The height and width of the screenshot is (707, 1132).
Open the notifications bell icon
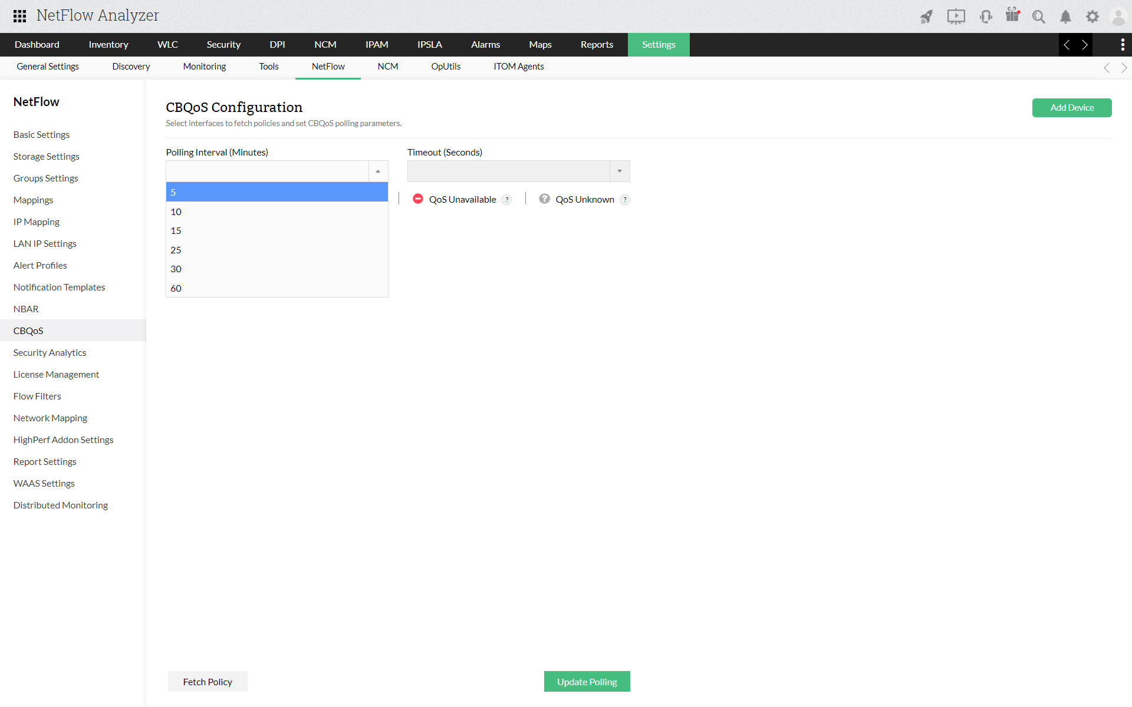1065,16
